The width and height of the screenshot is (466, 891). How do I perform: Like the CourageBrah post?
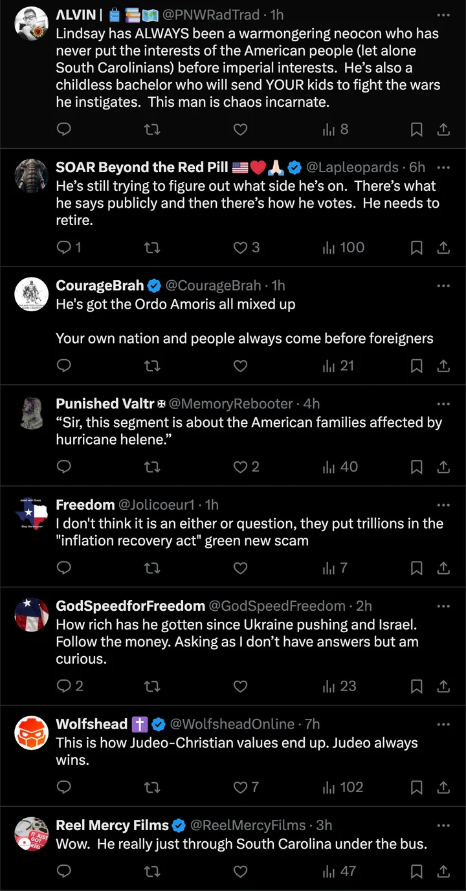pos(240,366)
